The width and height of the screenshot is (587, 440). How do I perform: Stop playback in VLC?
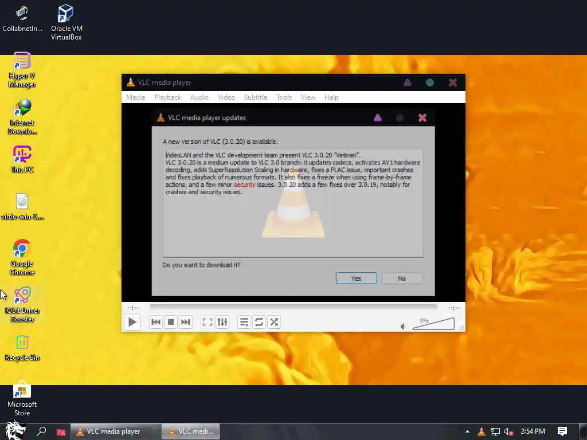(171, 322)
